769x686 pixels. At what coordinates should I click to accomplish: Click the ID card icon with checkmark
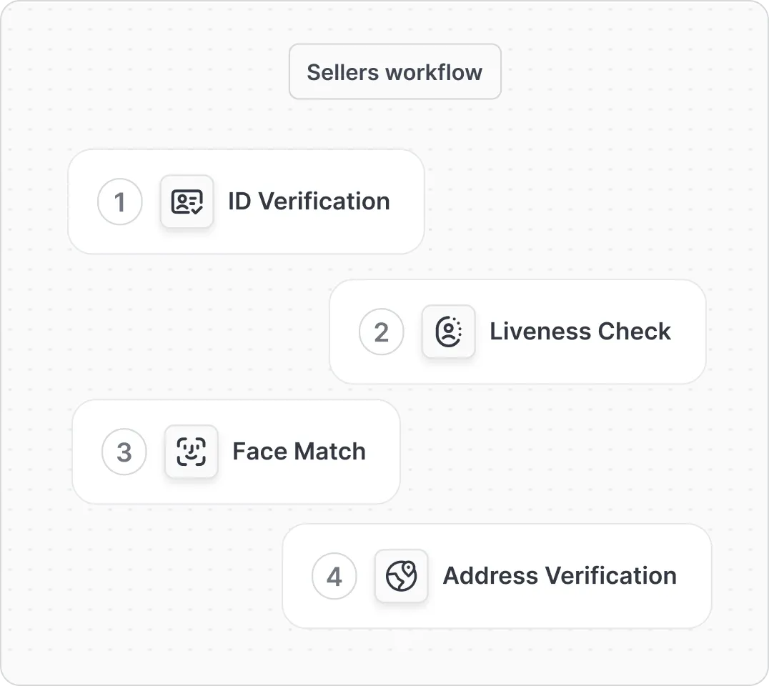pyautogui.click(x=187, y=202)
